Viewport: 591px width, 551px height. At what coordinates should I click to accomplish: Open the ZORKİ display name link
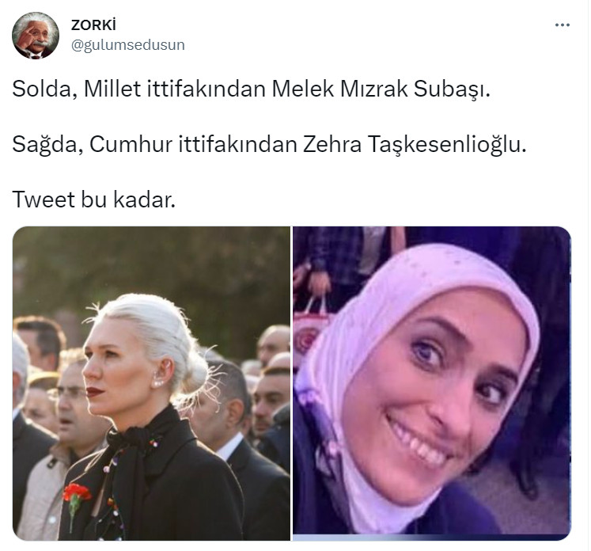[93, 25]
